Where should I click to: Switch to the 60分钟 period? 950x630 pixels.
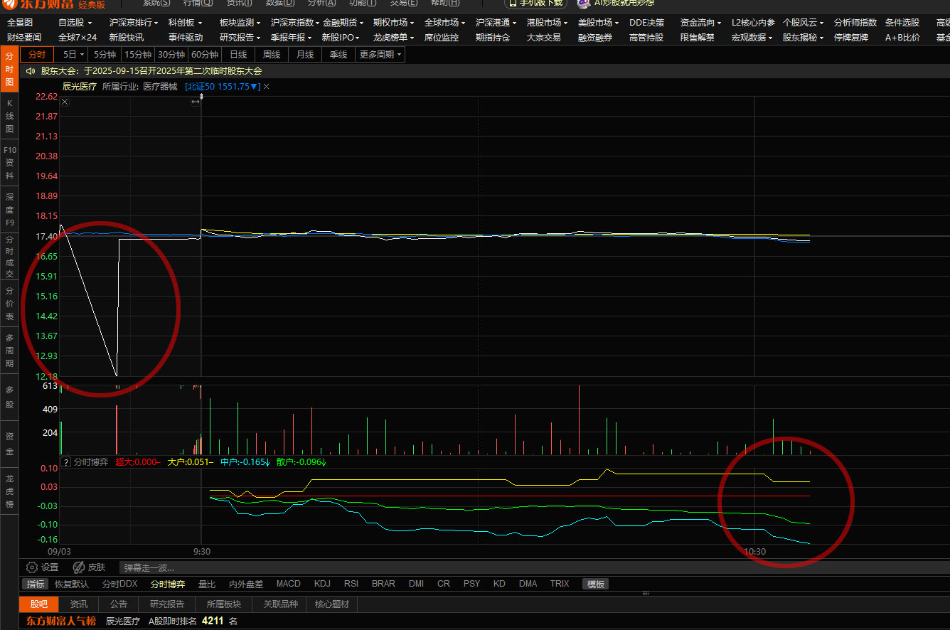point(205,55)
